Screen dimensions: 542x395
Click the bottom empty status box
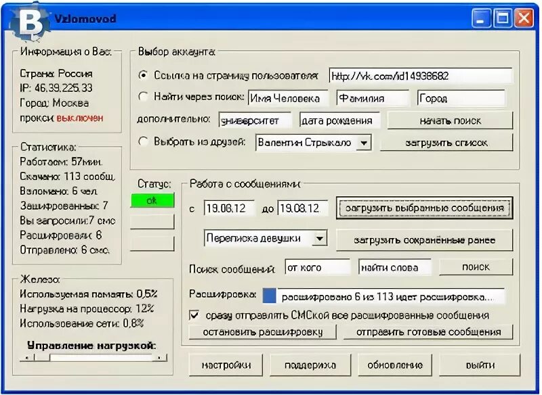point(152,243)
